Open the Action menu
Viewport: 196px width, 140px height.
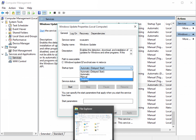coord(12,8)
